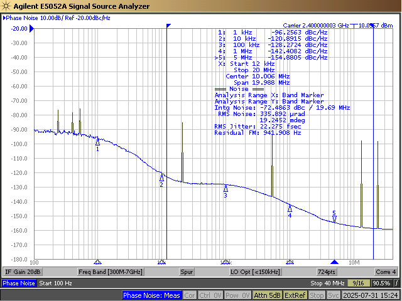Click the Corre 4 correlation label
Viewport: 402px width, 301px height.
tap(386, 272)
